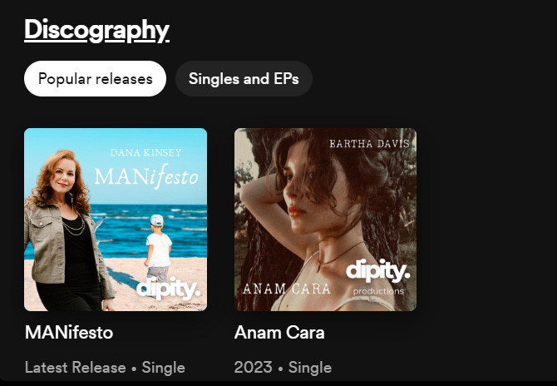Click stylized MANifesto lettering on cover art
The image size is (557, 386).
click(x=146, y=176)
